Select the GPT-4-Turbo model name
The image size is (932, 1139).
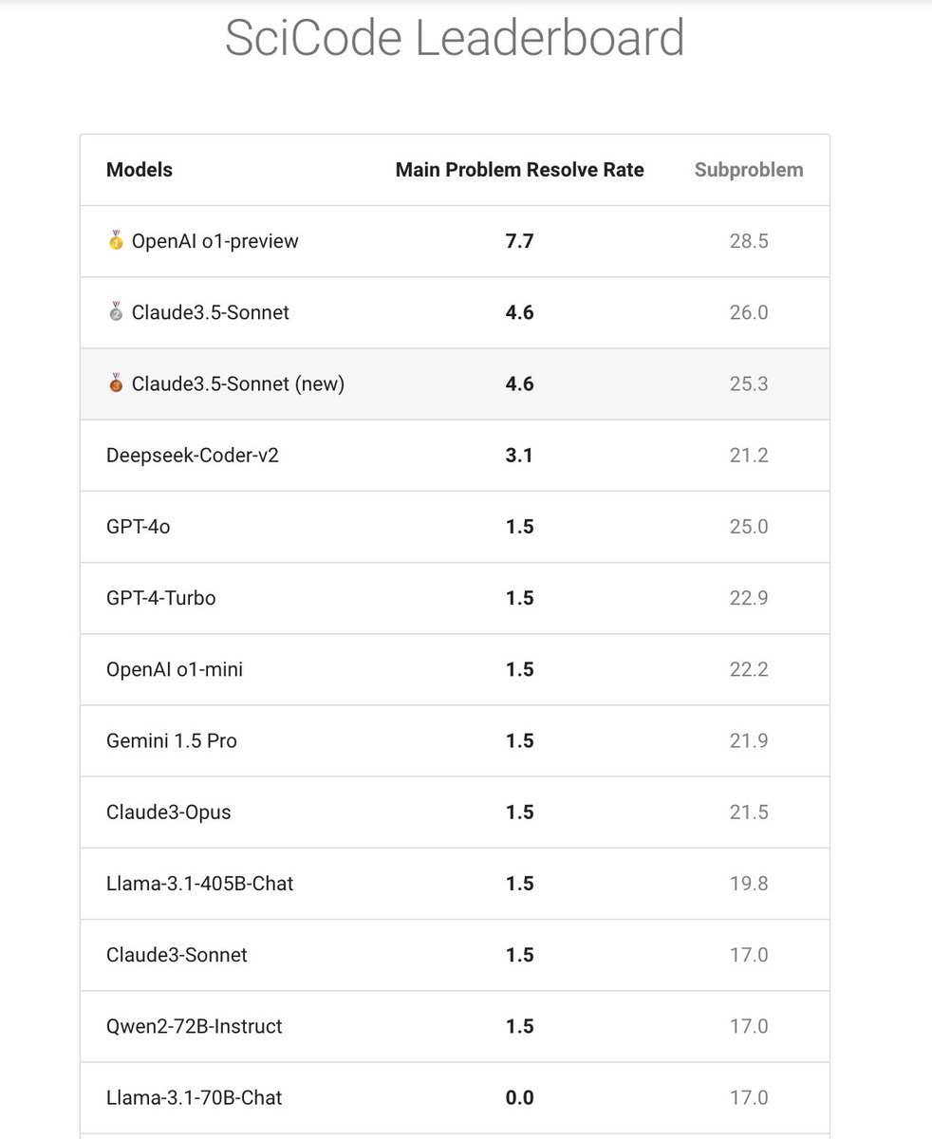click(161, 598)
